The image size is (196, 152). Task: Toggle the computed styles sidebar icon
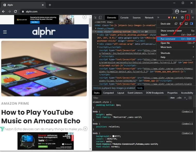pyautogui.click(x=190, y=98)
